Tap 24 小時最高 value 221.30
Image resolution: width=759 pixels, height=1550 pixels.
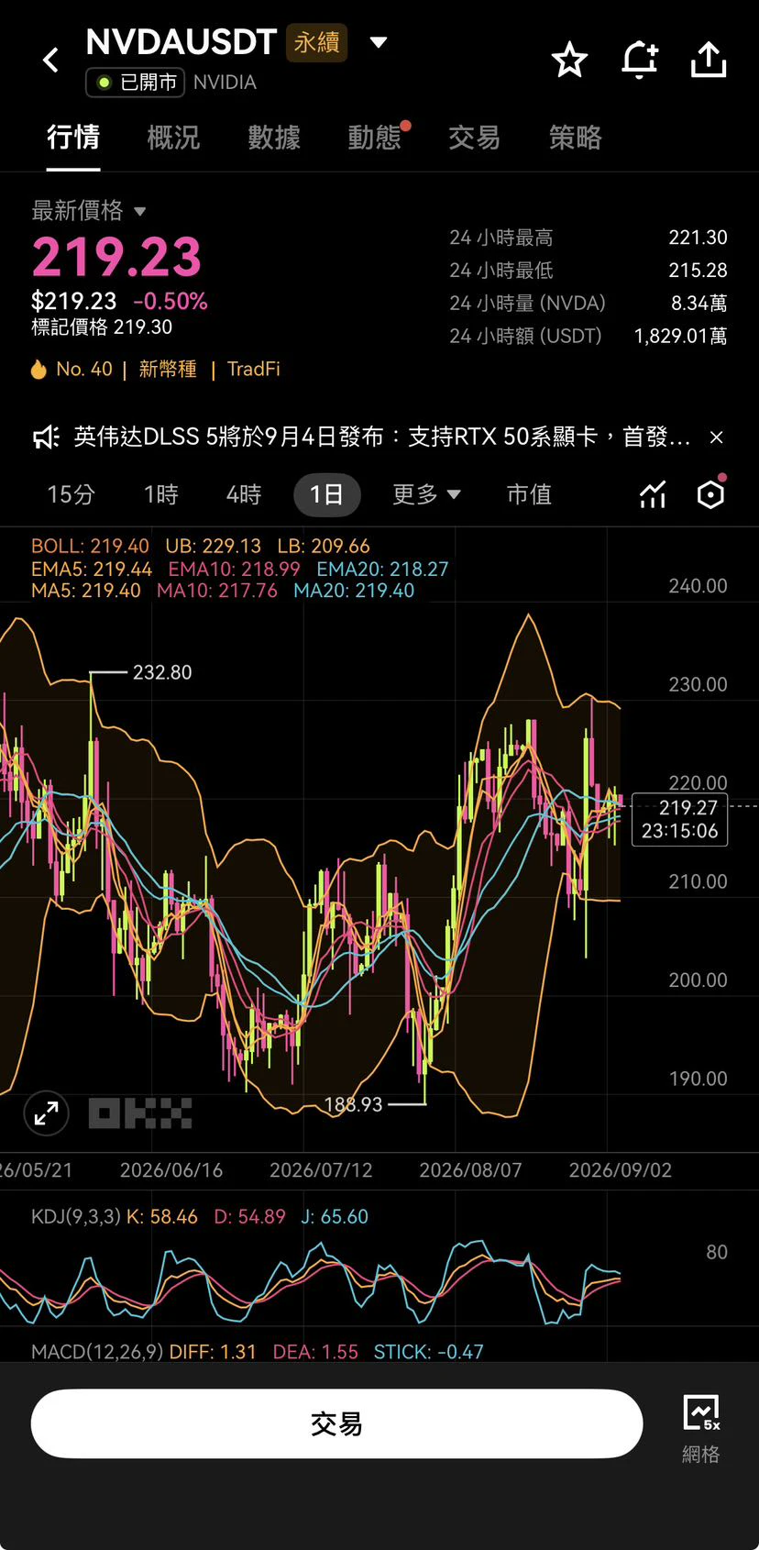coord(698,238)
